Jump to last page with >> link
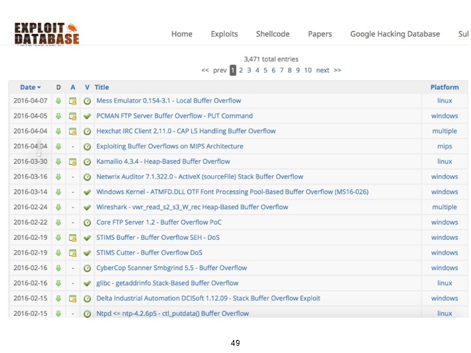Viewport: 471px width, 353px height. (x=338, y=70)
